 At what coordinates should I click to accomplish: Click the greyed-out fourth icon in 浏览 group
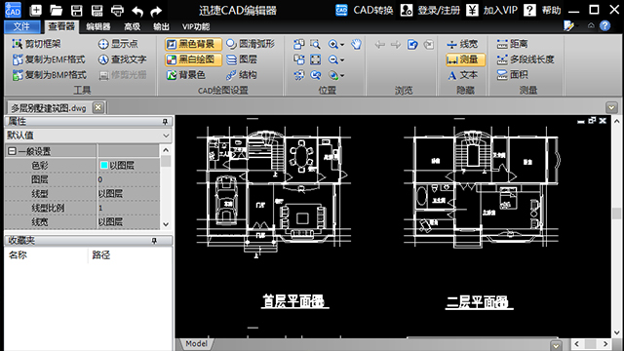(429, 44)
